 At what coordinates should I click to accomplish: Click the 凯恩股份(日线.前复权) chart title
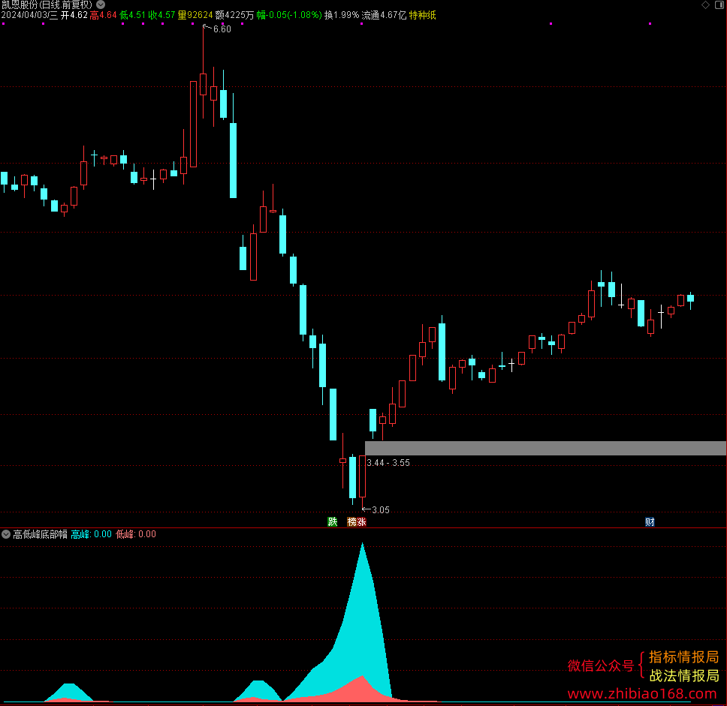(47, 5)
